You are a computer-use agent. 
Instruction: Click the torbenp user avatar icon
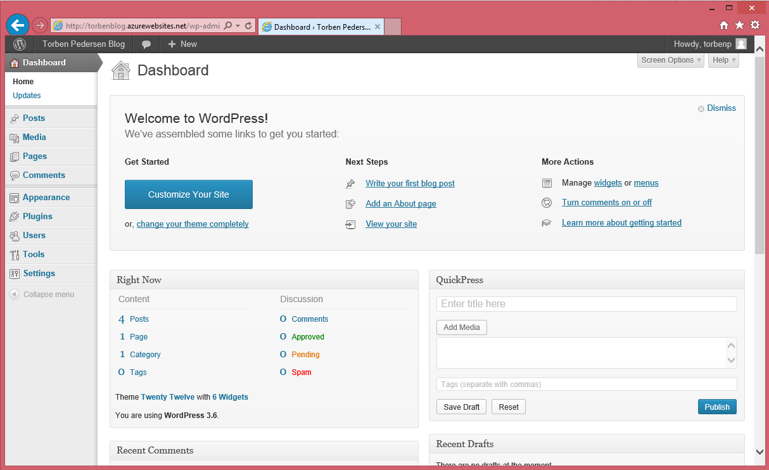click(x=741, y=44)
